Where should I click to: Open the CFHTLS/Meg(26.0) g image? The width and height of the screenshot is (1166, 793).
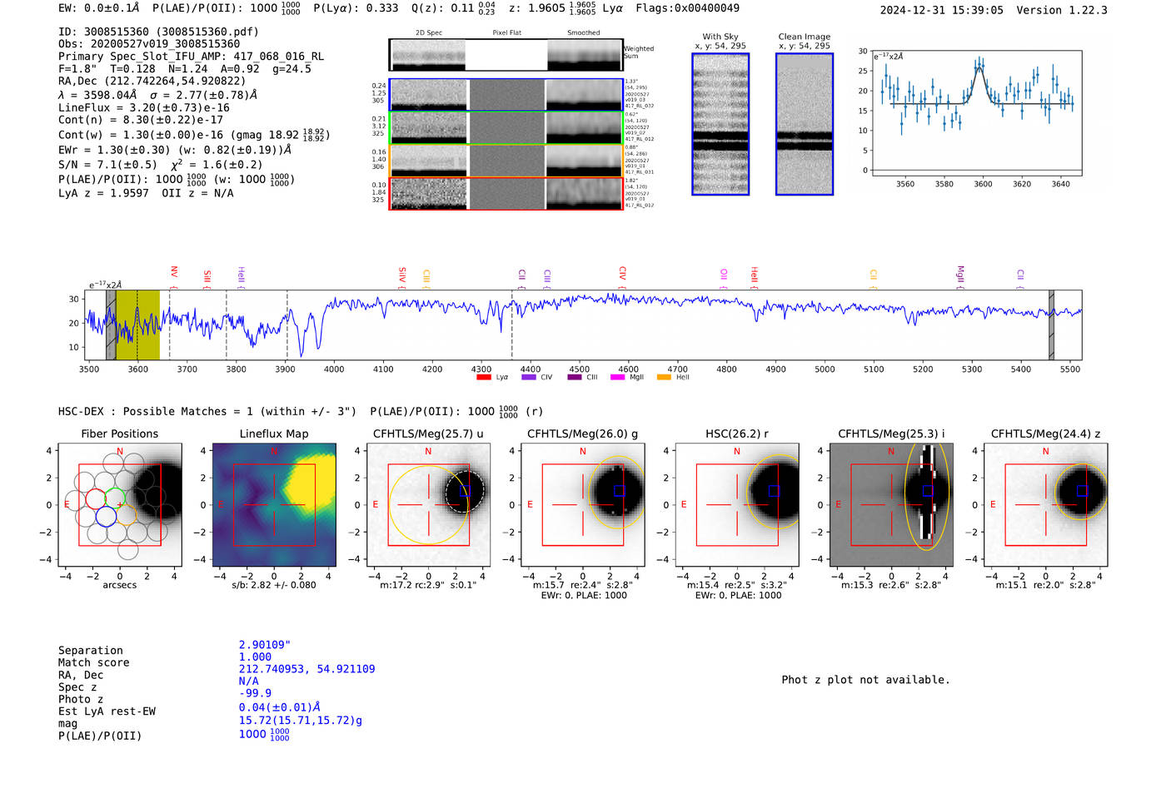pos(582,505)
